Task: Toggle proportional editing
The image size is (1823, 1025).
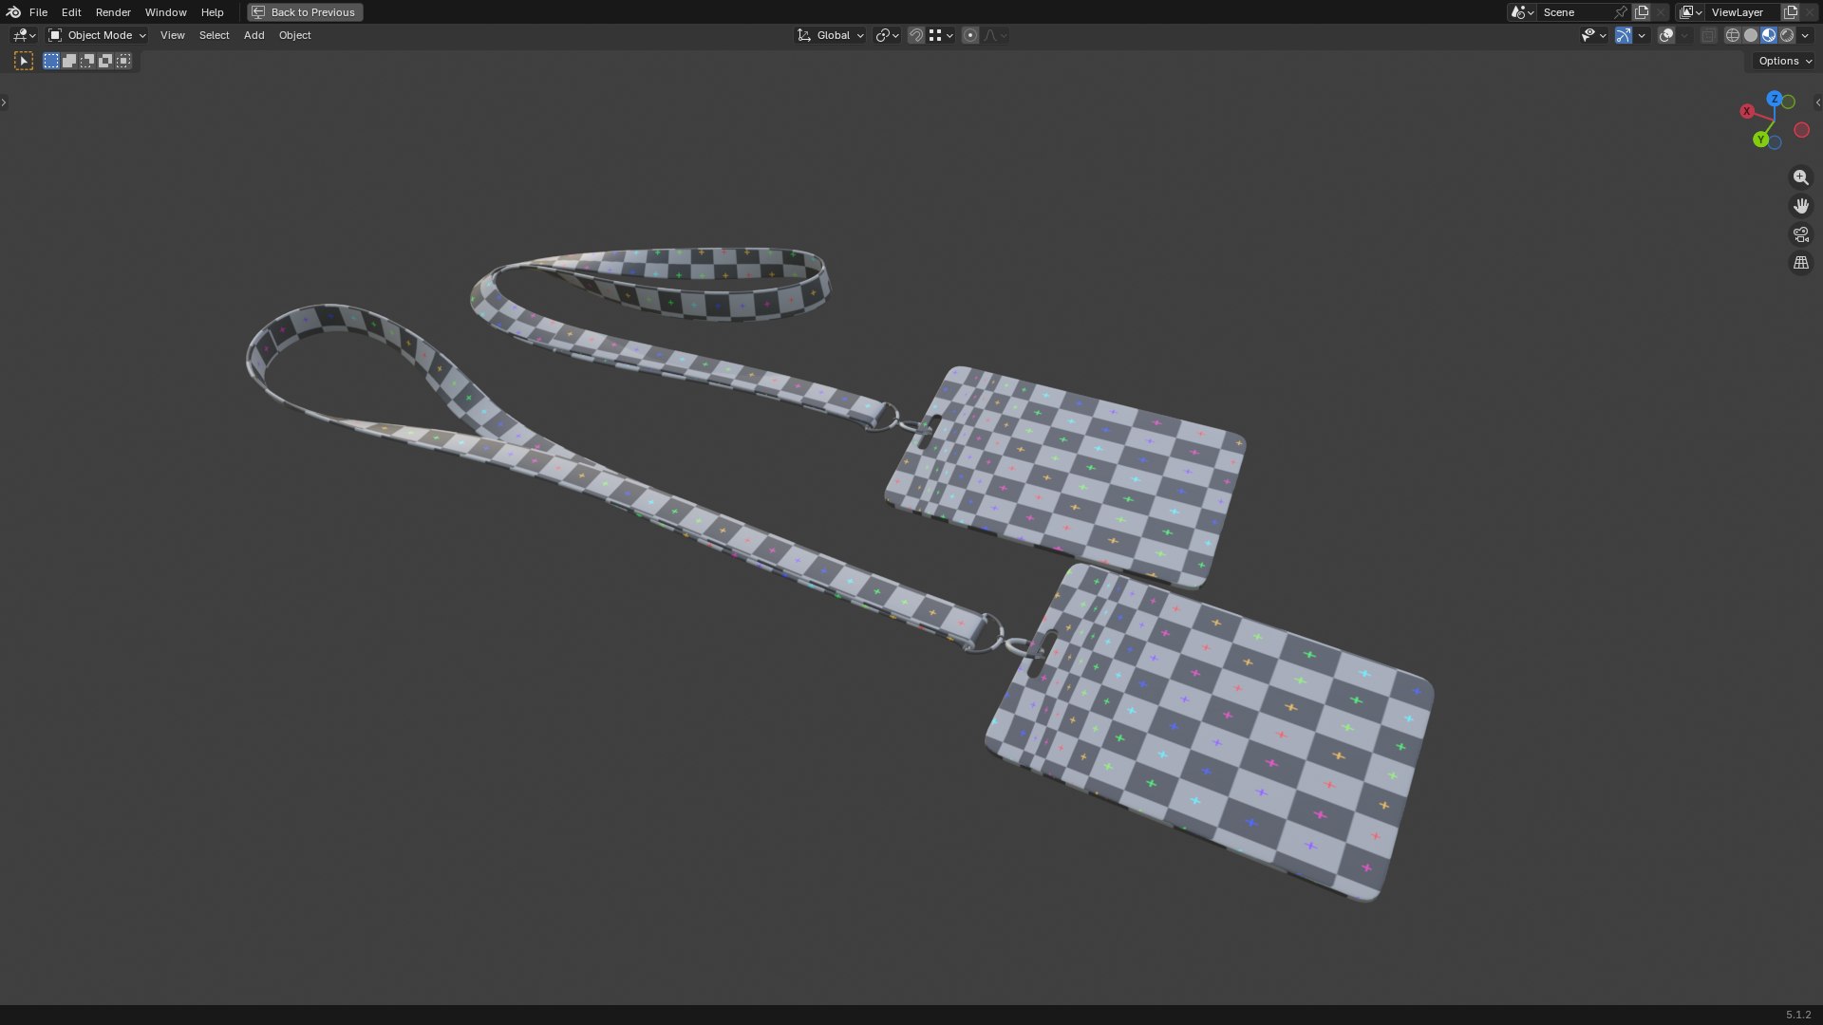Action: click(x=969, y=35)
